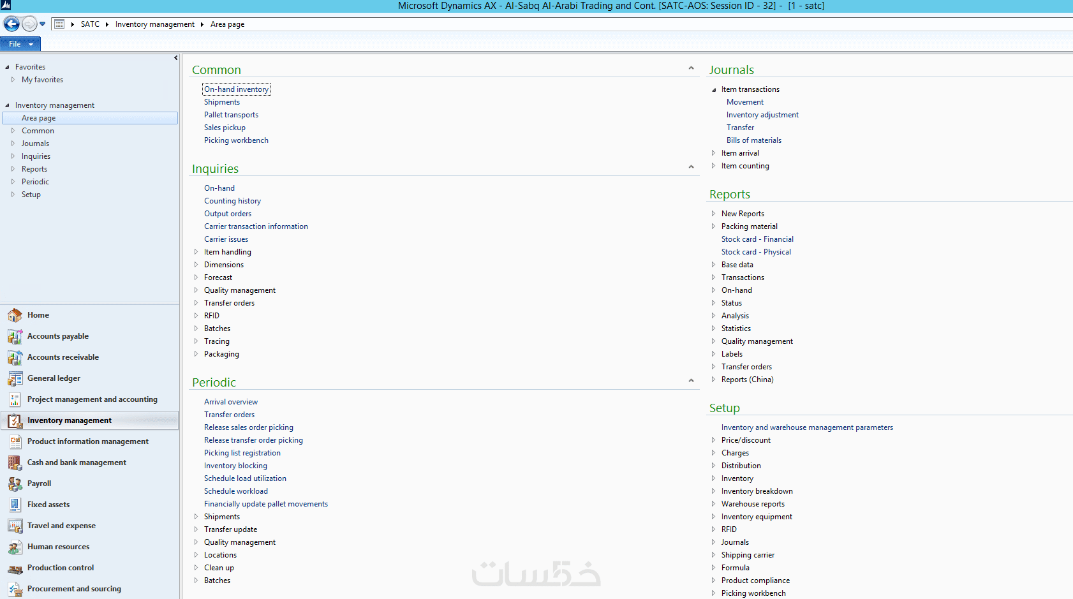1073x599 pixels.
Task: Open Shipments link under Common
Action: (x=222, y=102)
